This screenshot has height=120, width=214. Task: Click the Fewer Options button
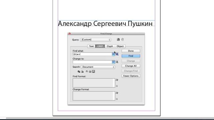[131, 76]
